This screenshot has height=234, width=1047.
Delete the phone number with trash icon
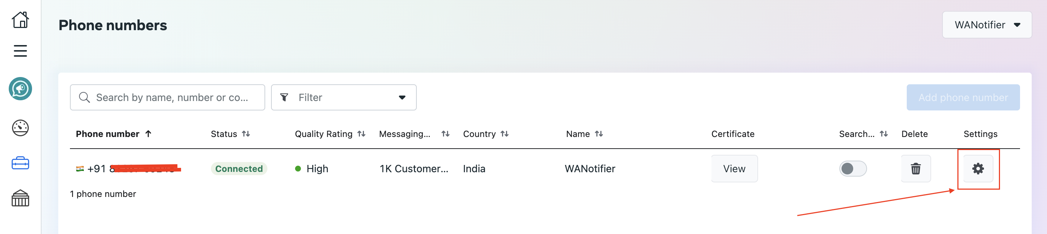[x=915, y=168]
